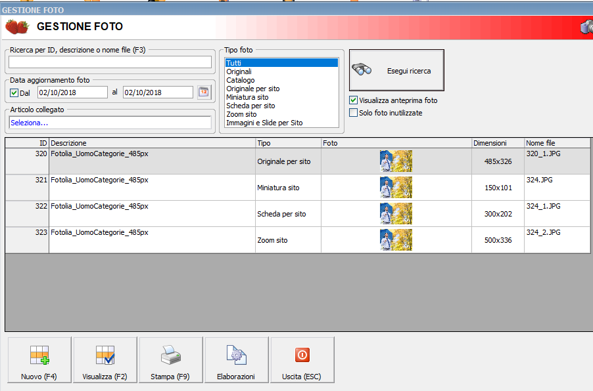Click the Uscita (ESC) button
This screenshot has height=391, width=593.
302,360
